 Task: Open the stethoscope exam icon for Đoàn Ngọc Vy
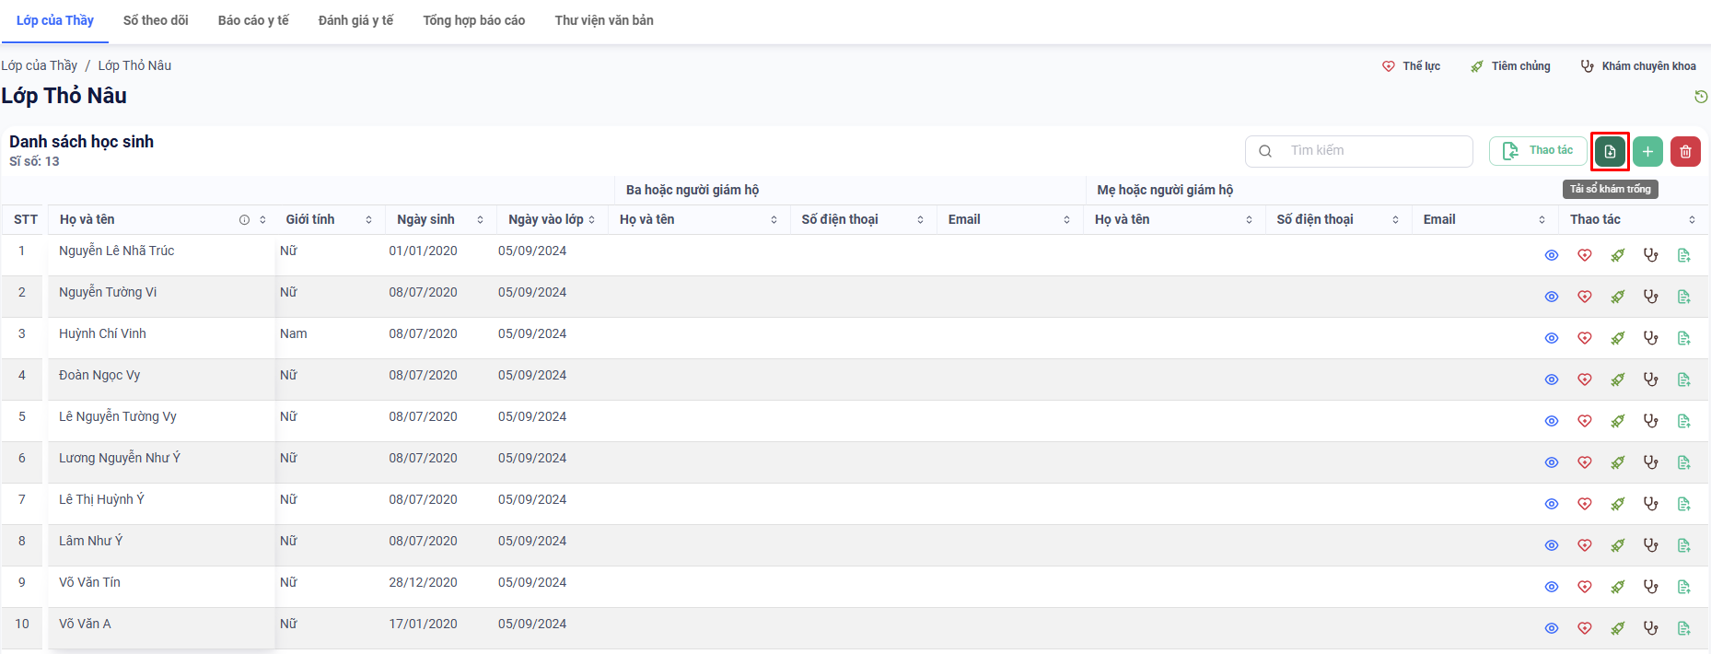(x=1650, y=380)
